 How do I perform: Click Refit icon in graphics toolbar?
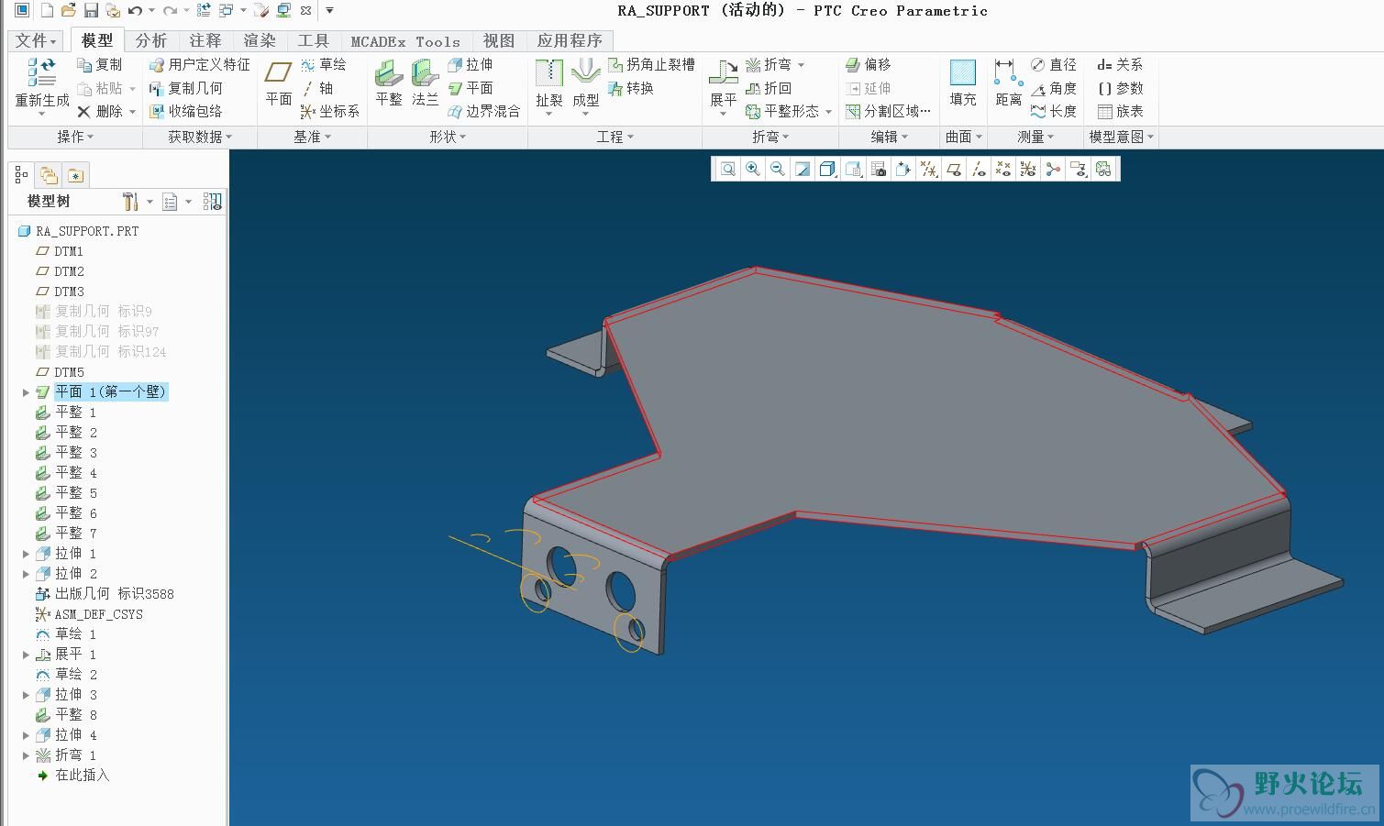pyautogui.click(x=727, y=169)
